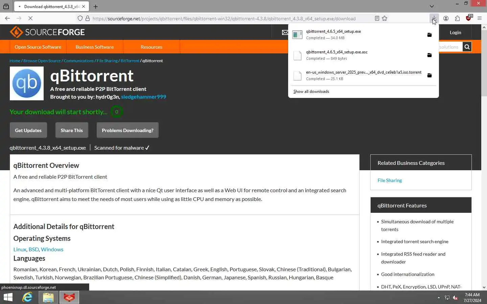Select the Download qbittorrent_4.3.8 tab

pyautogui.click(x=51, y=6)
